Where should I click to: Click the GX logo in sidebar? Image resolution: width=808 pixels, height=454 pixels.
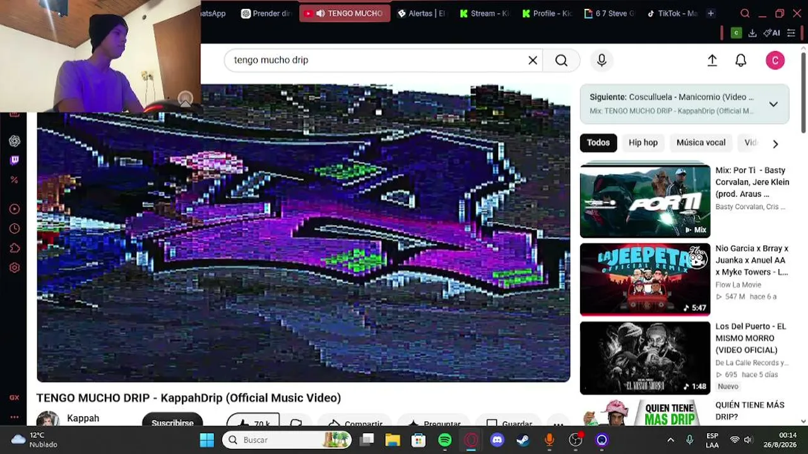coord(15,398)
